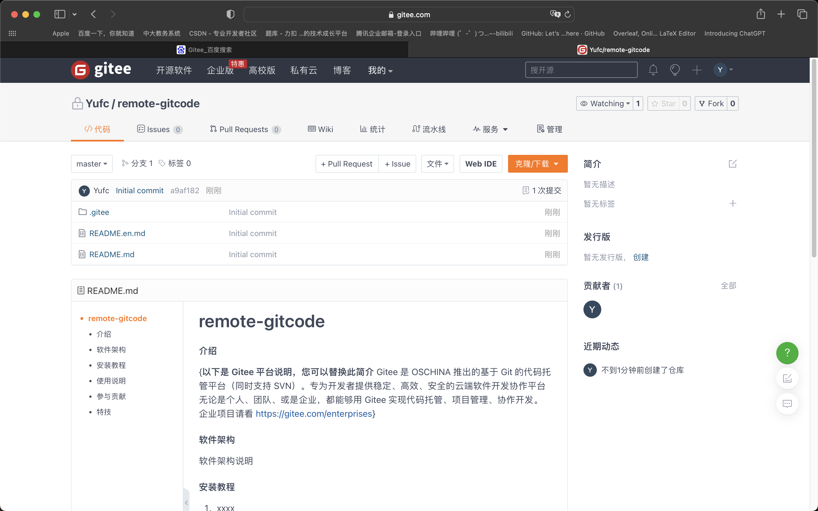Click the Web IDE button
This screenshot has height=511, width=818.
point(481,164)
